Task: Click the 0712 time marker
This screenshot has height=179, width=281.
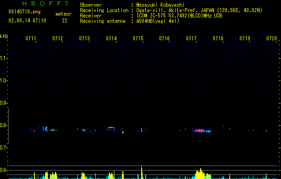Action: click(58, 38)
